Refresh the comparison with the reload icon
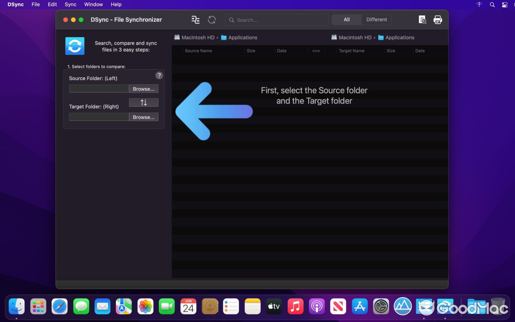 coord(213,19)
